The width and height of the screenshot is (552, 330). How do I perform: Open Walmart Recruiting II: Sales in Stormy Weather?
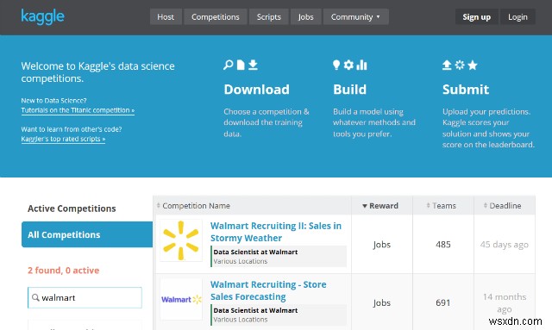(x=276, y=232)
